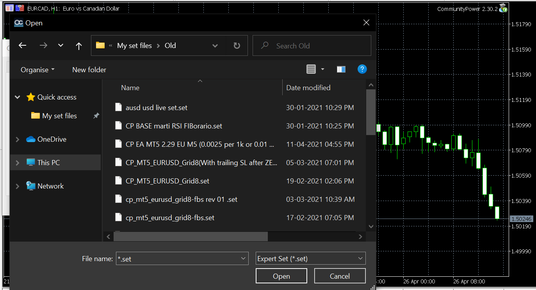The width and height of the screenshot is (536, 290).
Task: Toggle the preview pane
Action: [x=341, y=69]
